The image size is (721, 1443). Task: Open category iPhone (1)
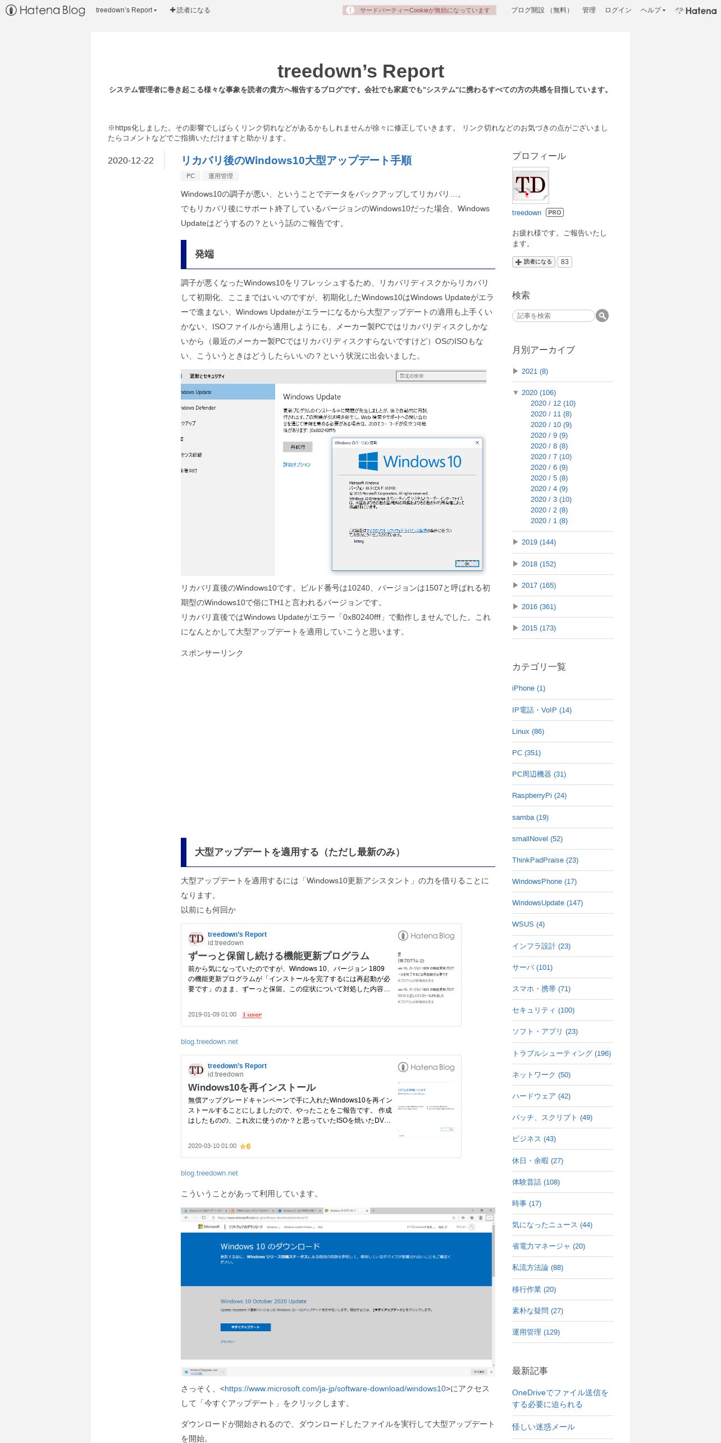(x=528, y=688)
